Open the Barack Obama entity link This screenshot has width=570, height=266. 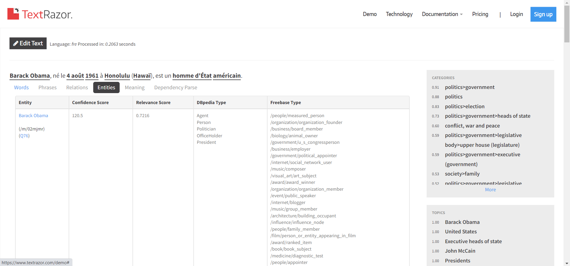[x=33, y=116]
